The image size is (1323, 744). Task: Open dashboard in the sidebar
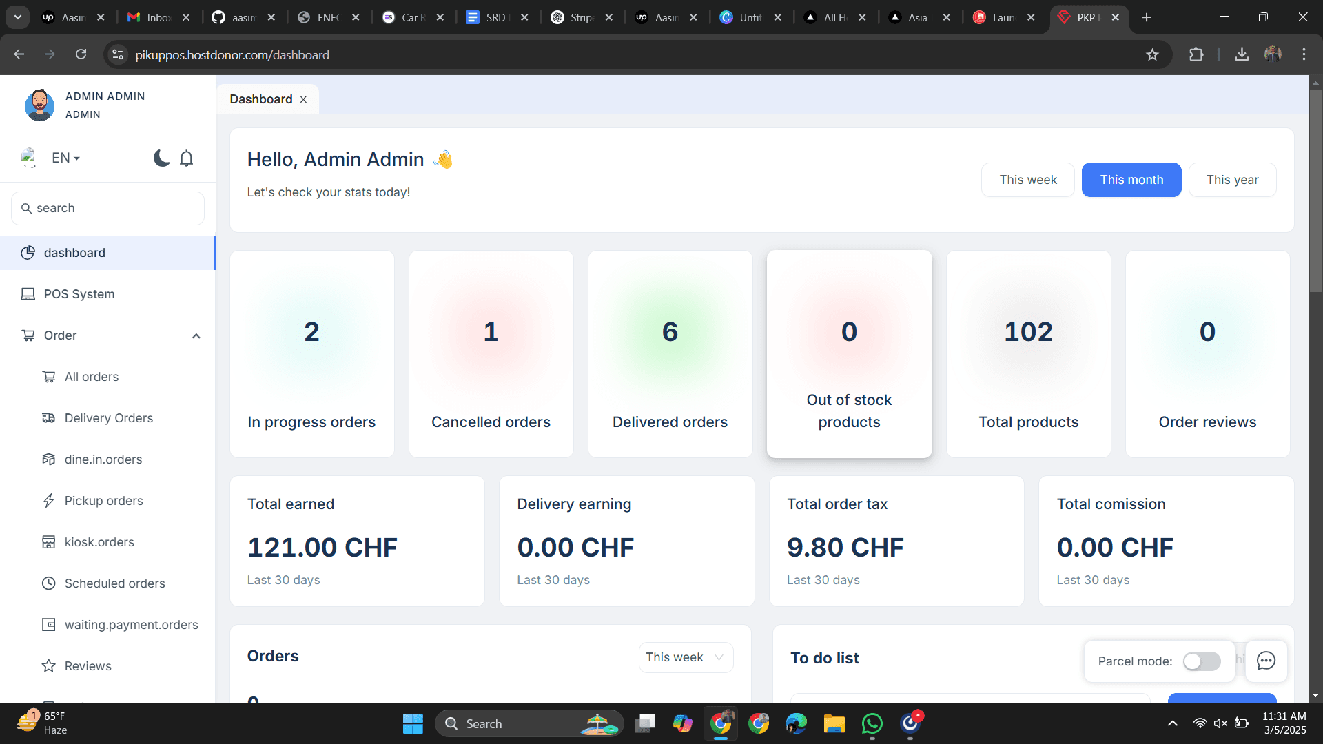tap(107, 253)
